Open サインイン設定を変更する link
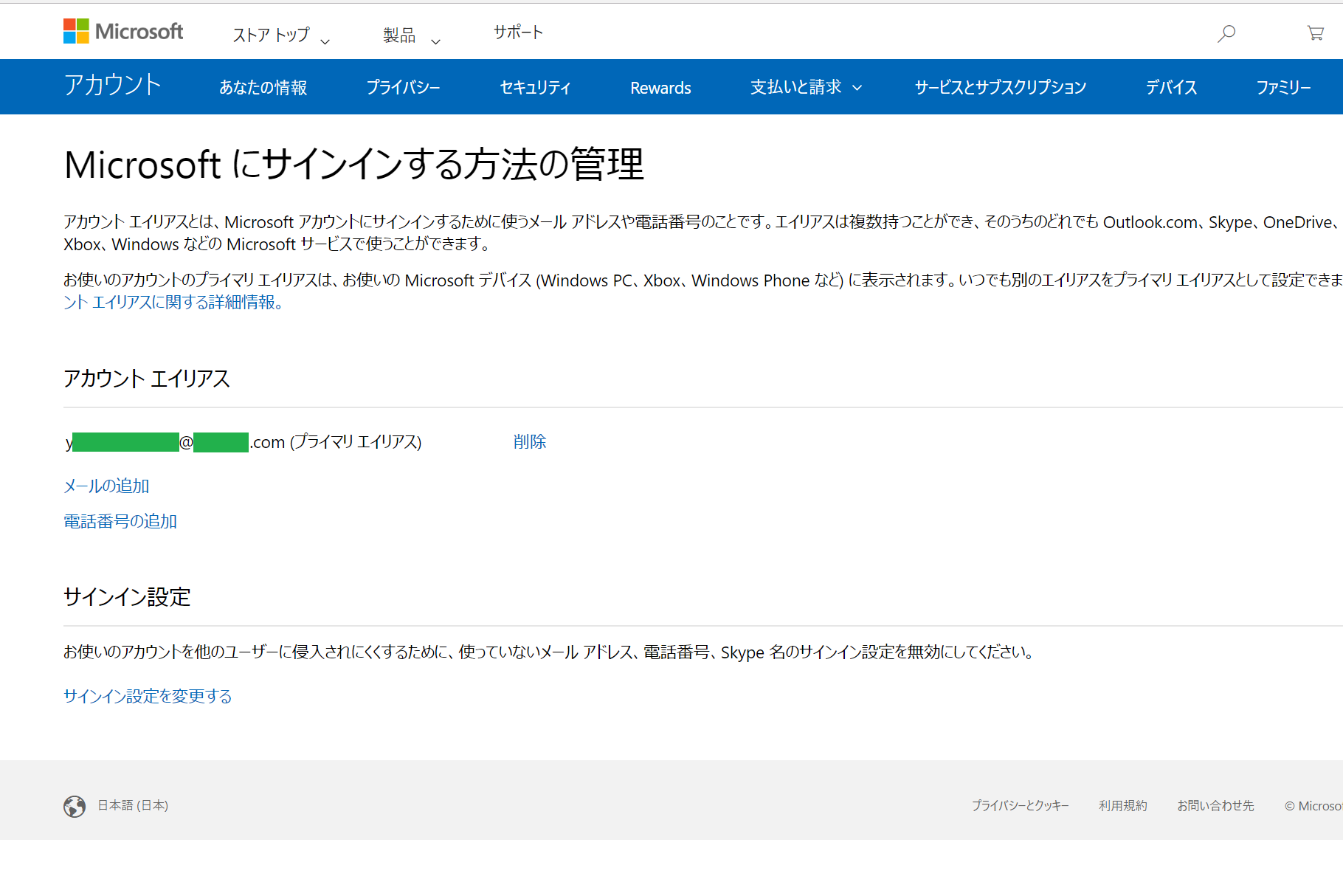This screenshot has width=1343, height=896. pos(148,696)
